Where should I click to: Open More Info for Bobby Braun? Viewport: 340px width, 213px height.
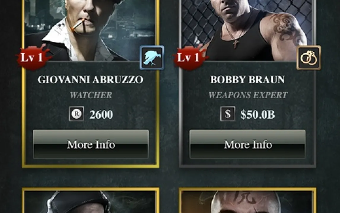click(x=247, y=144)
